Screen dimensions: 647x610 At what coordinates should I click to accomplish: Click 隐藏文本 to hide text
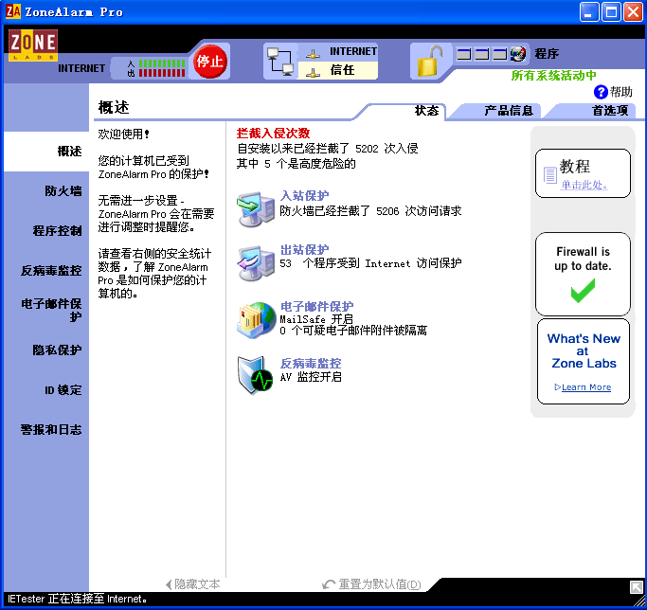click(x=192, y=584)
